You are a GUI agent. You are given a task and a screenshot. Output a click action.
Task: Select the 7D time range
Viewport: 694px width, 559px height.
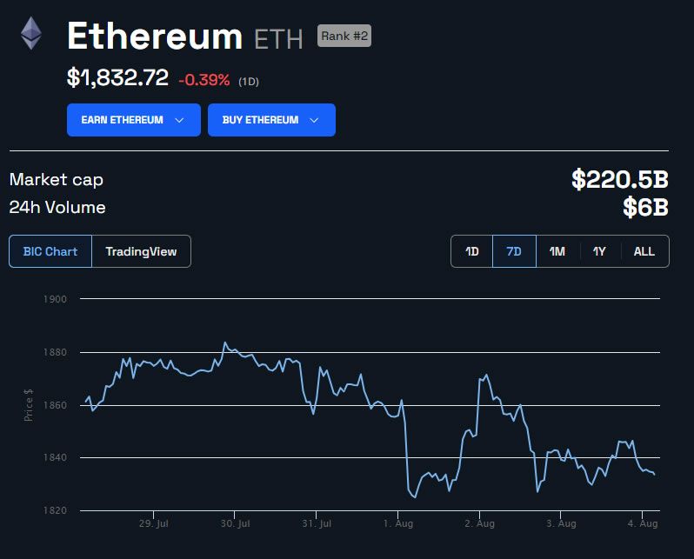(514, 251)
